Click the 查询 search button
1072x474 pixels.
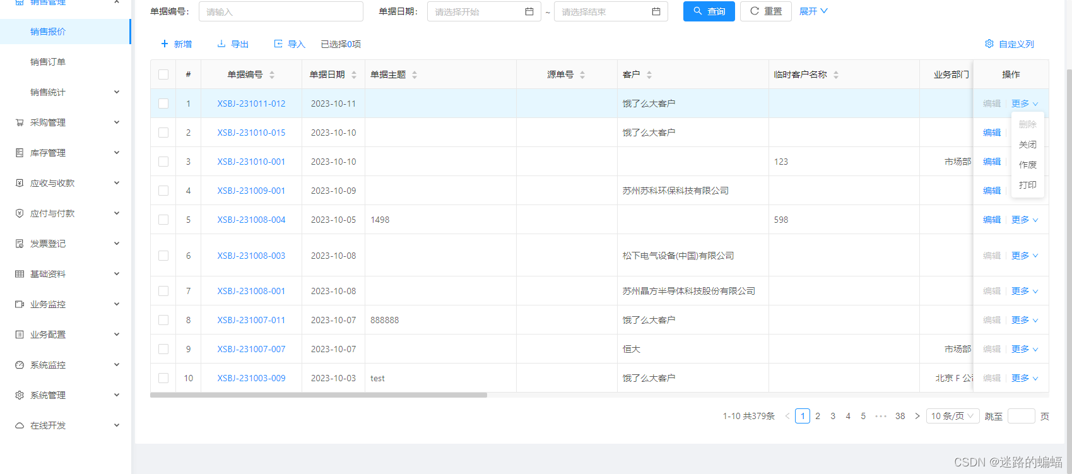pos(709,11)
